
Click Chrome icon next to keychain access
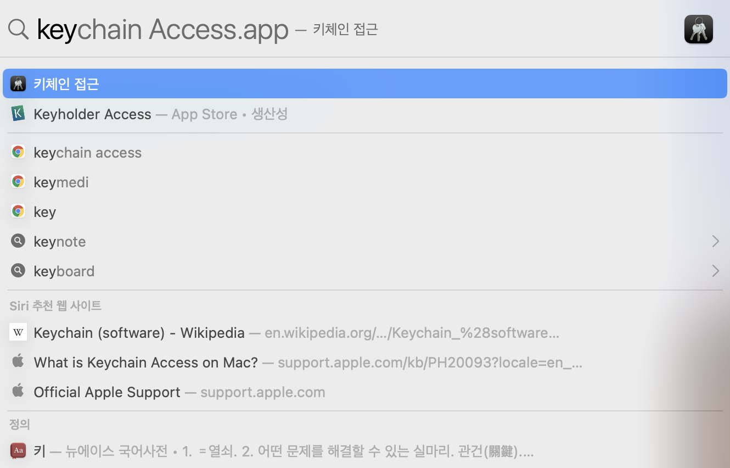(18, 152)
